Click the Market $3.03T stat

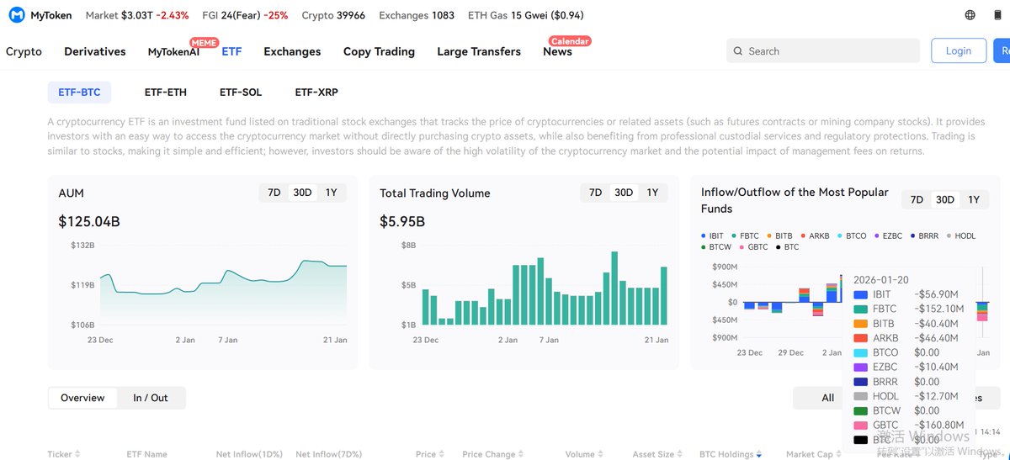coord(137,15)
